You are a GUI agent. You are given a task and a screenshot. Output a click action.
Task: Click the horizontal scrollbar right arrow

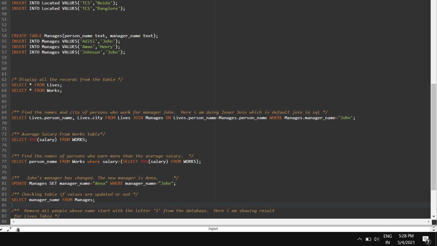[429, 222]
